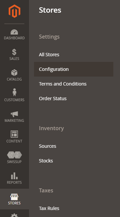Click the Magento logo icon
Screen dimensions: 120x217
coord(14,11)
